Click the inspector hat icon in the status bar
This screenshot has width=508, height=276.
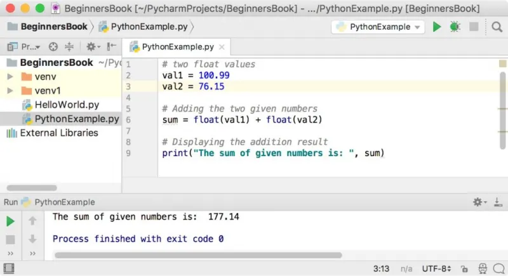[x=483, y=268]
